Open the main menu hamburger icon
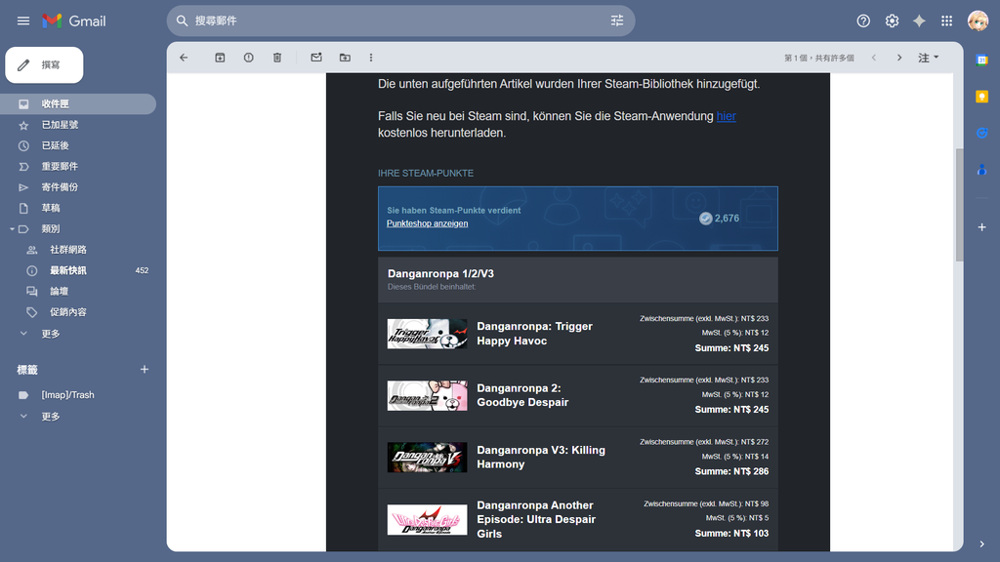Screen dimensions: 1000x562 (x=23, y=21)
